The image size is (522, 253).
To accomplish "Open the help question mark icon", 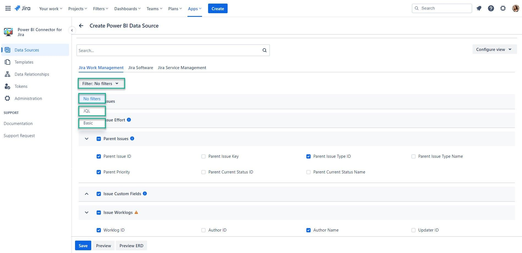I will pos(491,9).
